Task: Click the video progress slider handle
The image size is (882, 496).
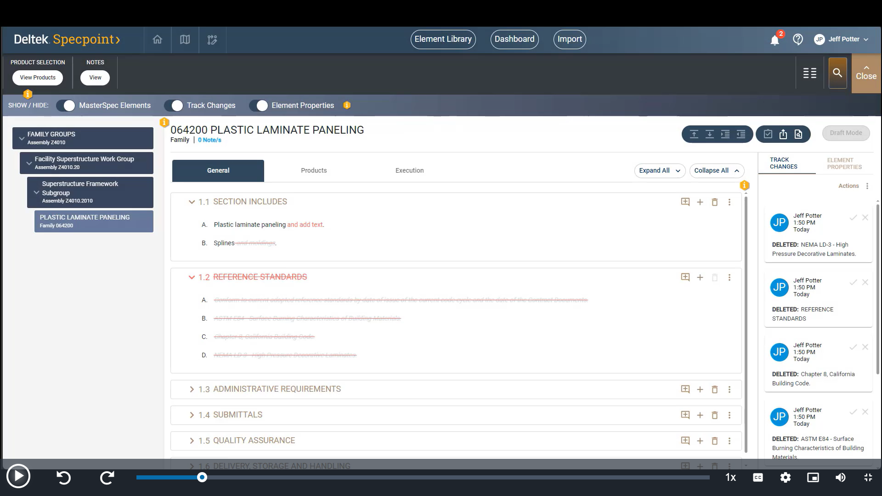Action: (202, 478)
